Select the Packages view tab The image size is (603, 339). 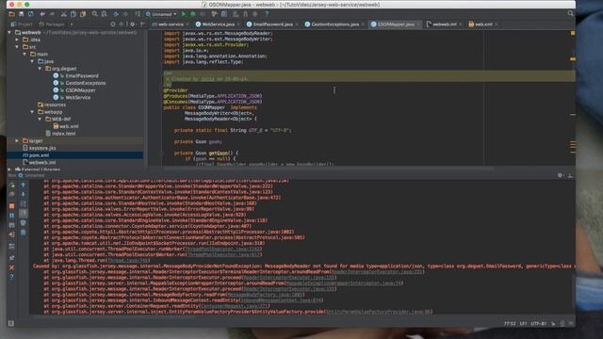pyautogui.click(x=52, y=24)
